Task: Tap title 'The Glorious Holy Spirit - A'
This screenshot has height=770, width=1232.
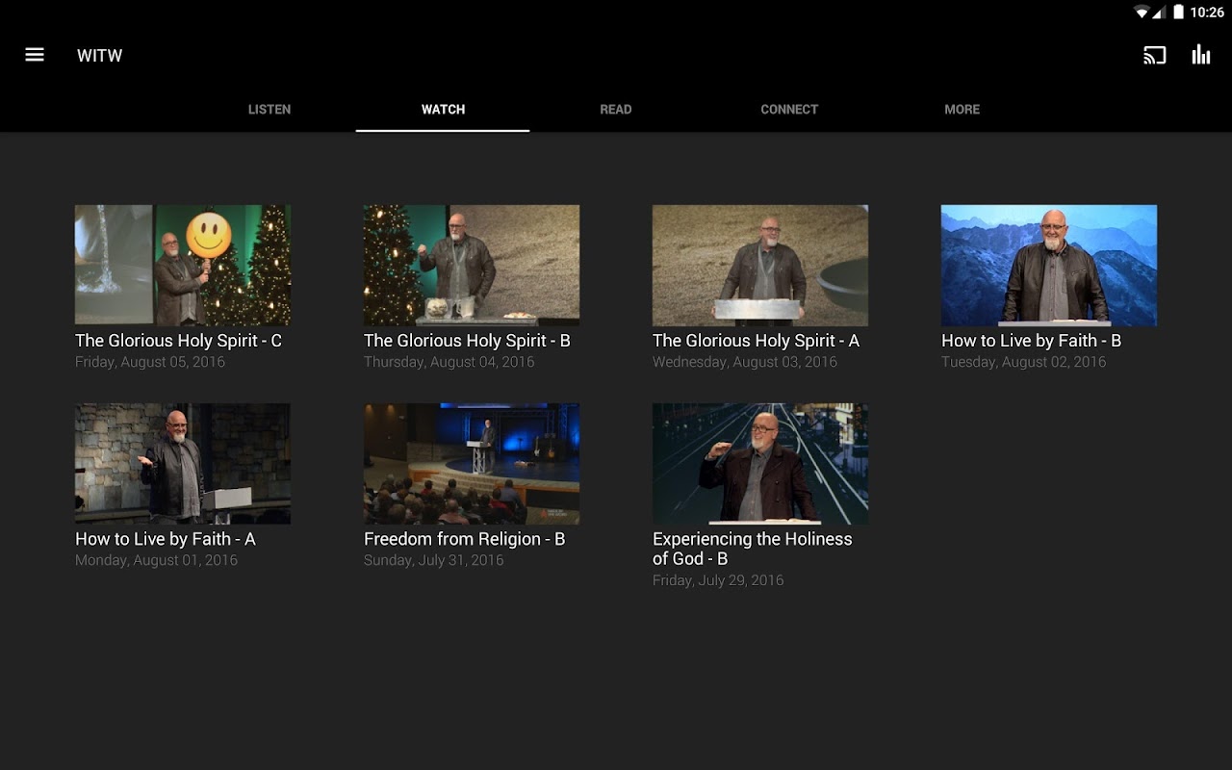Action: click(757, 341)
